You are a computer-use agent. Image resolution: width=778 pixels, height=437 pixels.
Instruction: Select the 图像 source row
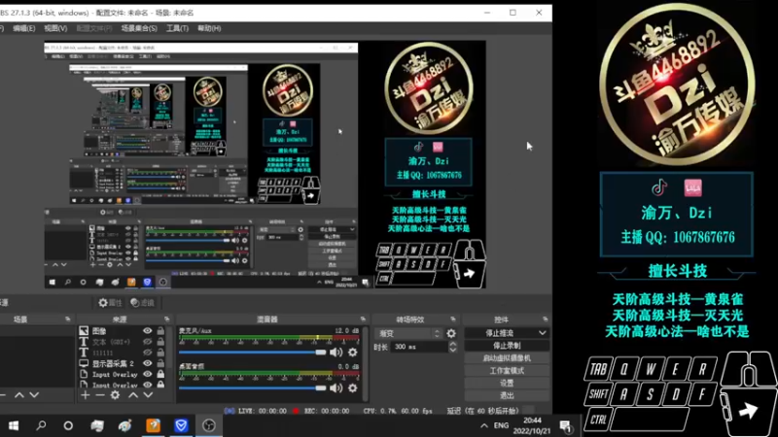[x=122, y=330]
